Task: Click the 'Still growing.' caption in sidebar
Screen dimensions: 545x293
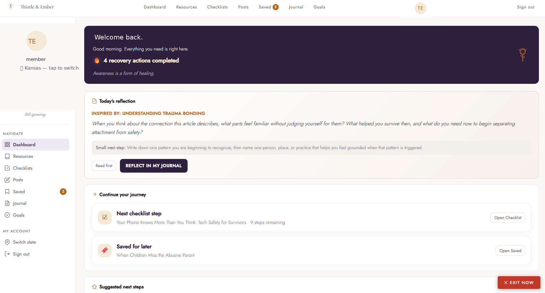Action: 35,114
